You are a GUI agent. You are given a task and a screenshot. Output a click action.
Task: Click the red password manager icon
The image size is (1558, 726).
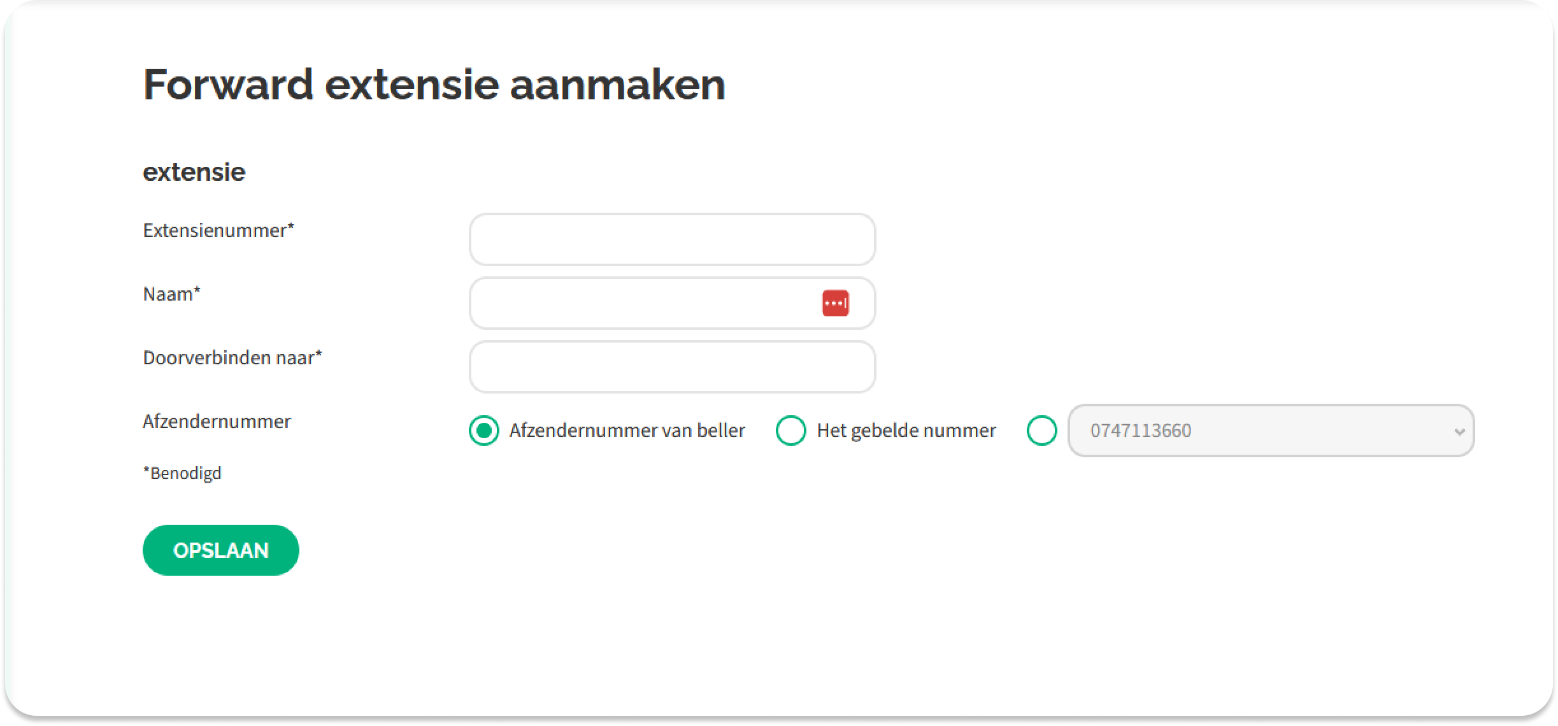tap(835, 303)
